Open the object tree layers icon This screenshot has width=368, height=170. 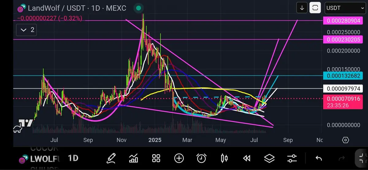coord(269,158)
